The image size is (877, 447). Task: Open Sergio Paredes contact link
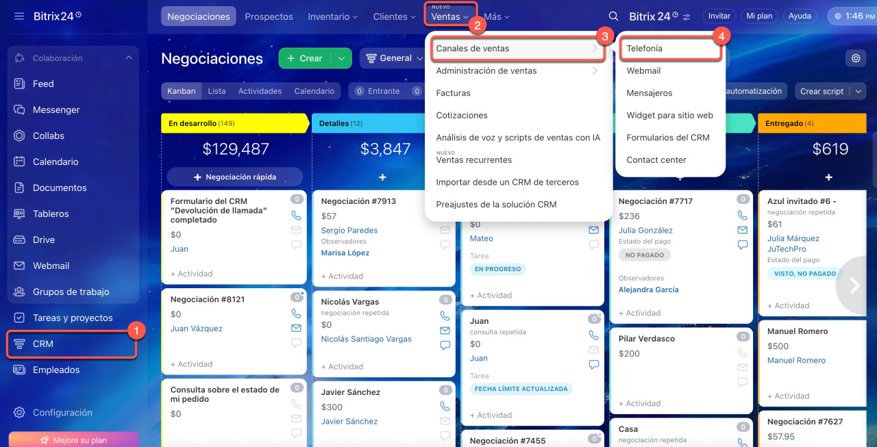tap(349, 231)
